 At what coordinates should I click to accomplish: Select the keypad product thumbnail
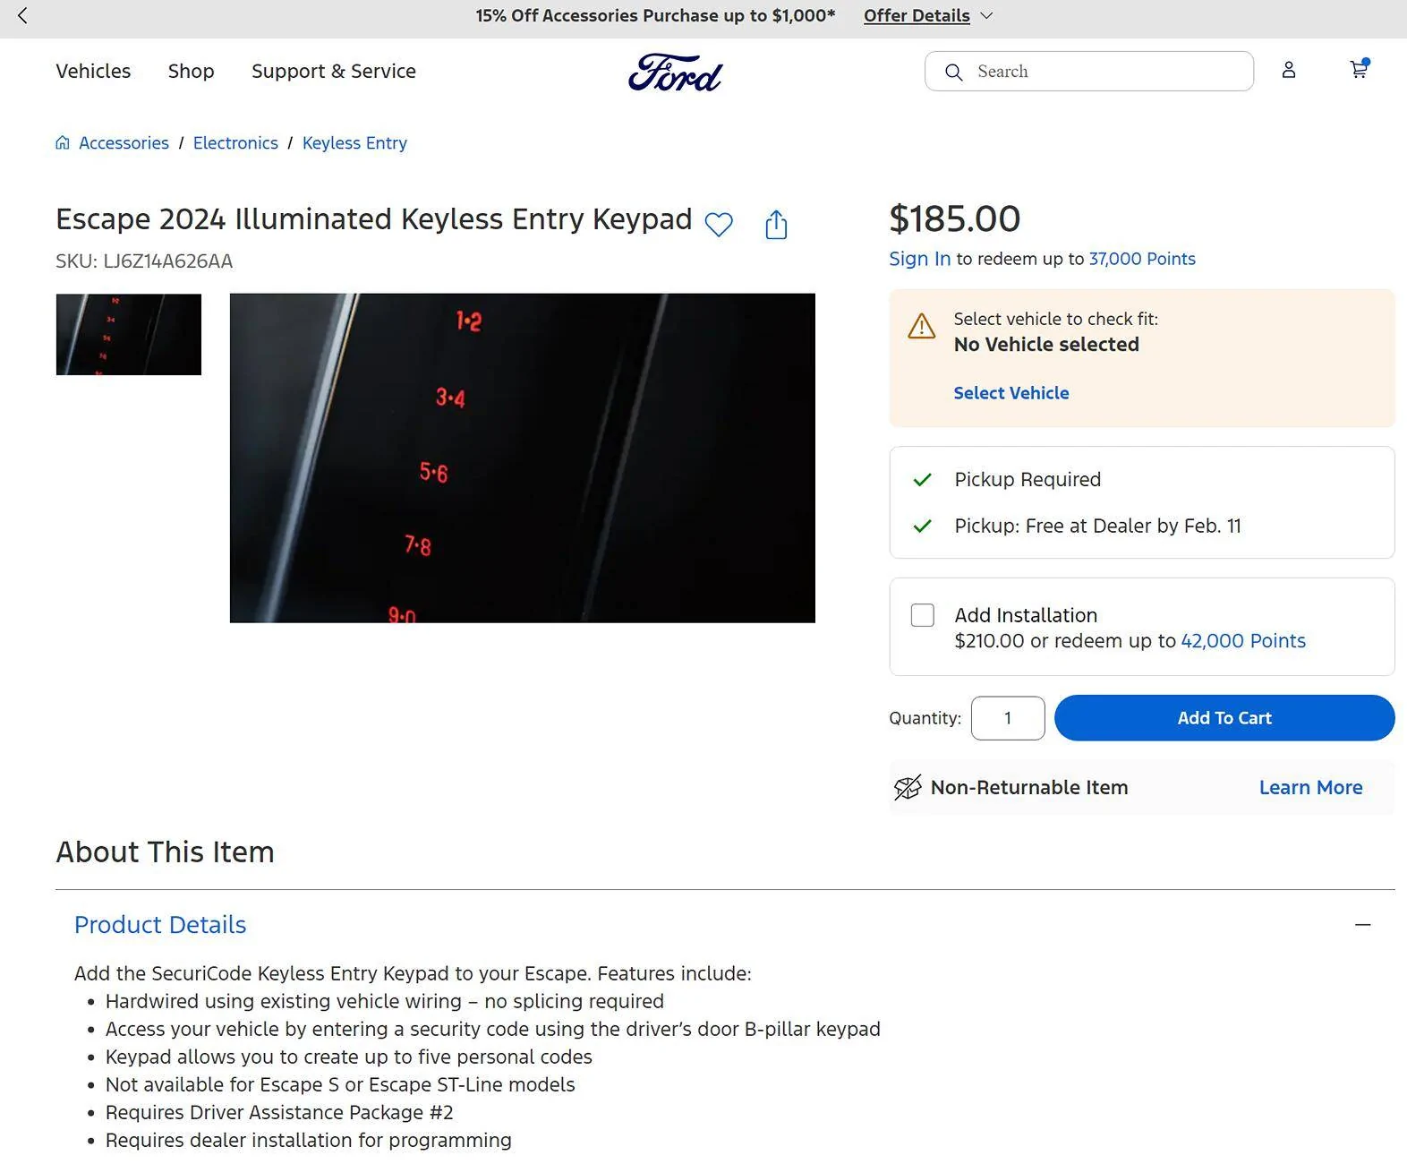click(129, 334)
